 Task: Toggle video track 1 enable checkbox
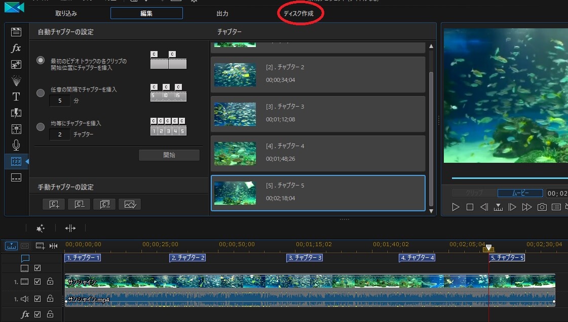tap(37, 282)
